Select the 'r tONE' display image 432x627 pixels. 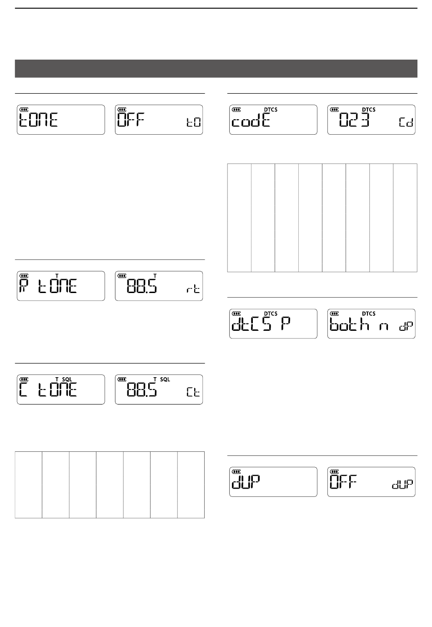click(x=61, y=286)
